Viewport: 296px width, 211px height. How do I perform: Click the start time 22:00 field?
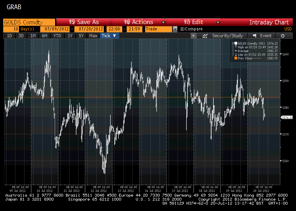(114, 29)
